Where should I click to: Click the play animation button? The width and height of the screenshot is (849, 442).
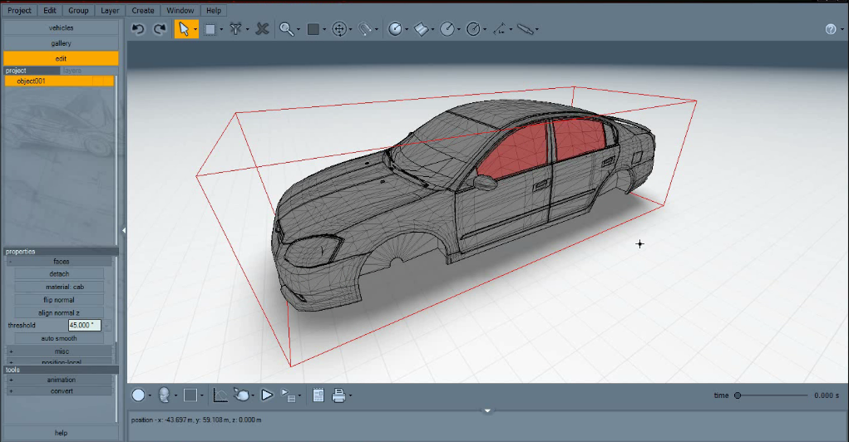tap(267, 395)
